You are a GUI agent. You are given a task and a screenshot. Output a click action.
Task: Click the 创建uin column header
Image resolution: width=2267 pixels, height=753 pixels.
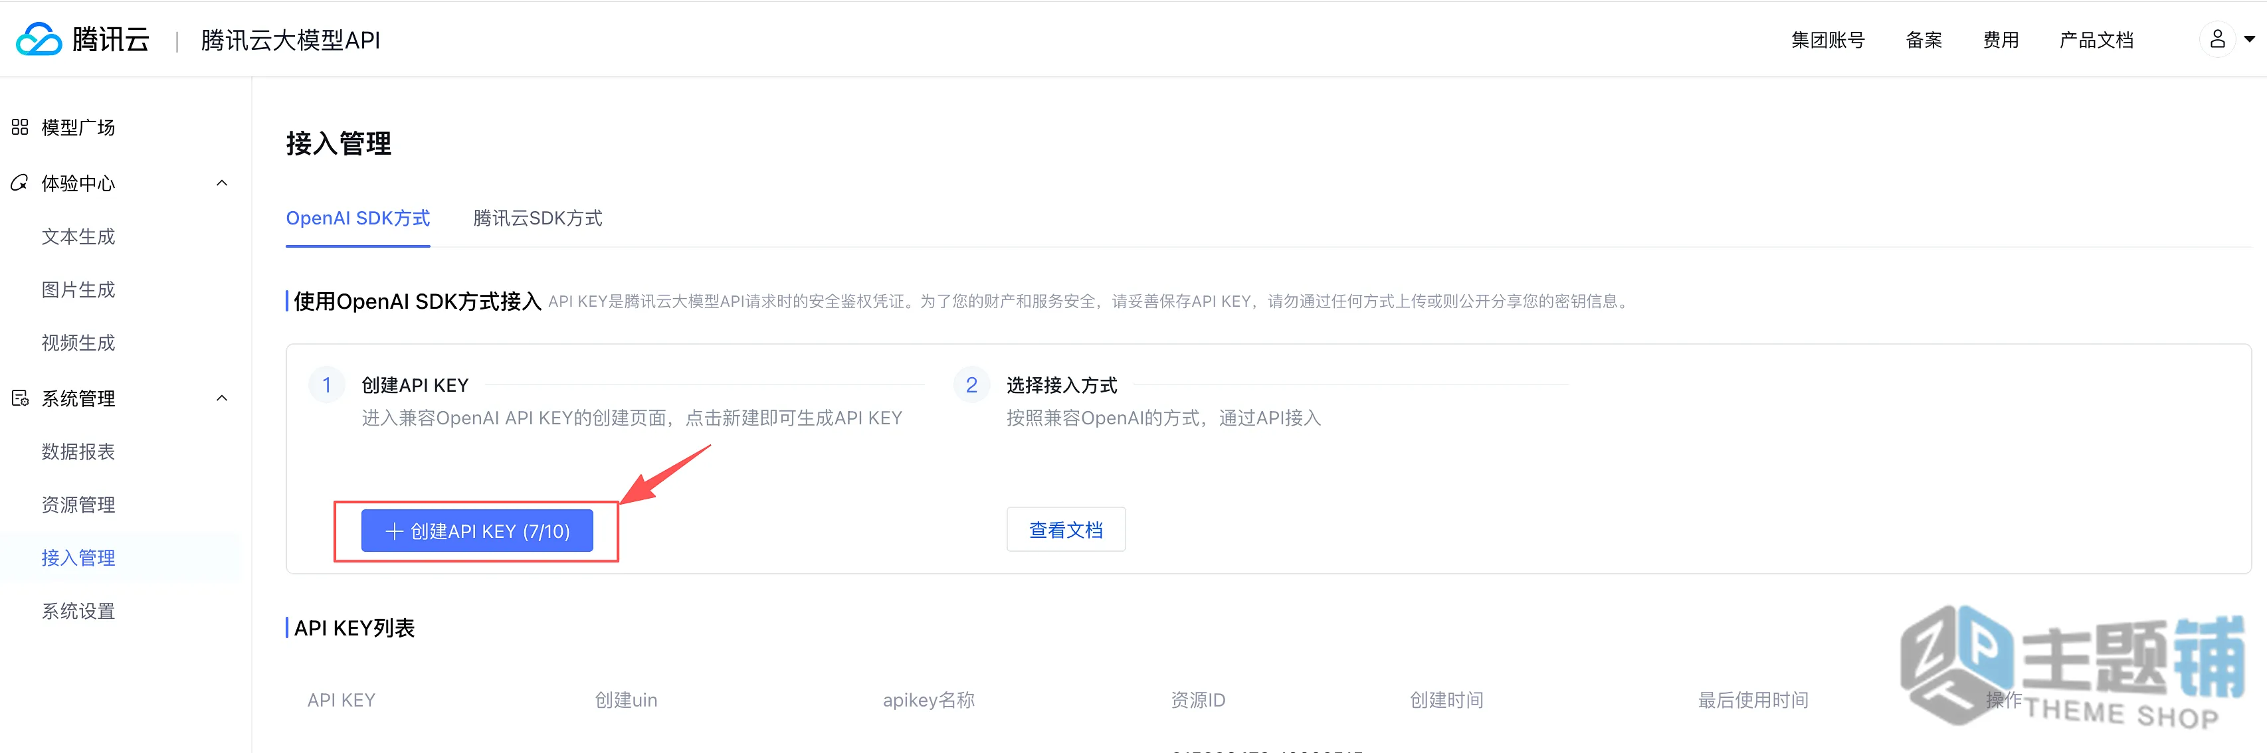point(626,701)
